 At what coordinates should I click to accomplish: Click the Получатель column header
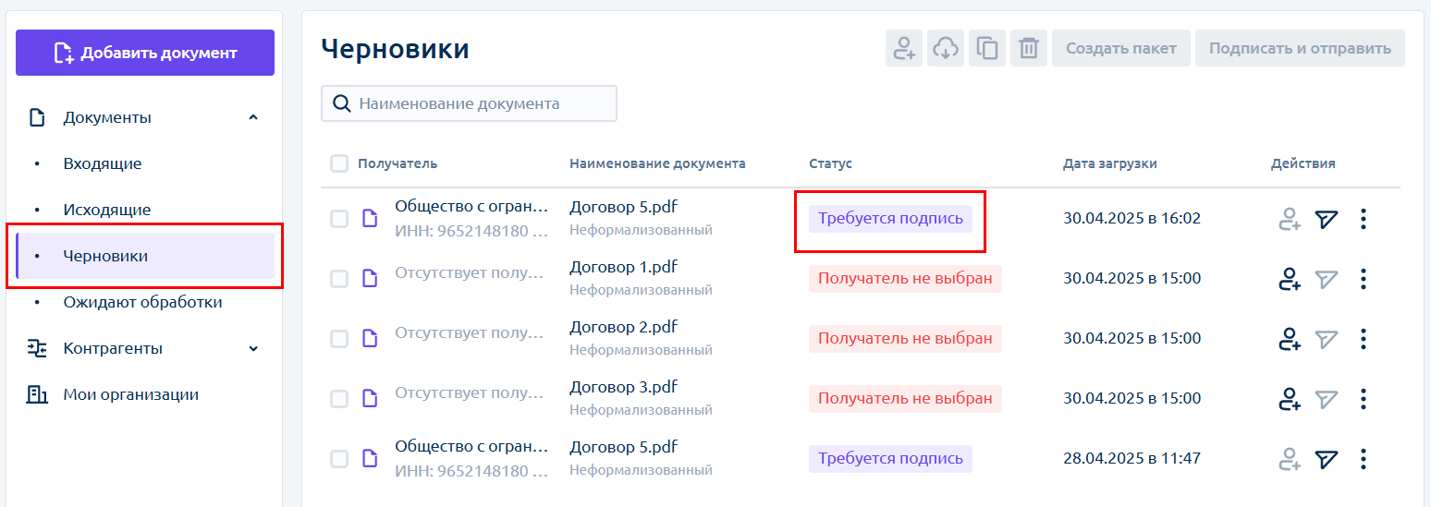point(397,163)
